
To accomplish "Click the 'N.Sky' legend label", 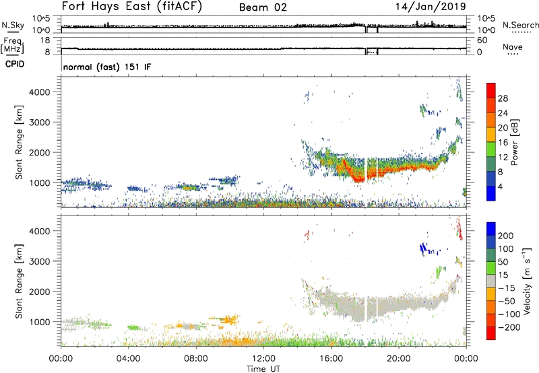I will [13, 25].
